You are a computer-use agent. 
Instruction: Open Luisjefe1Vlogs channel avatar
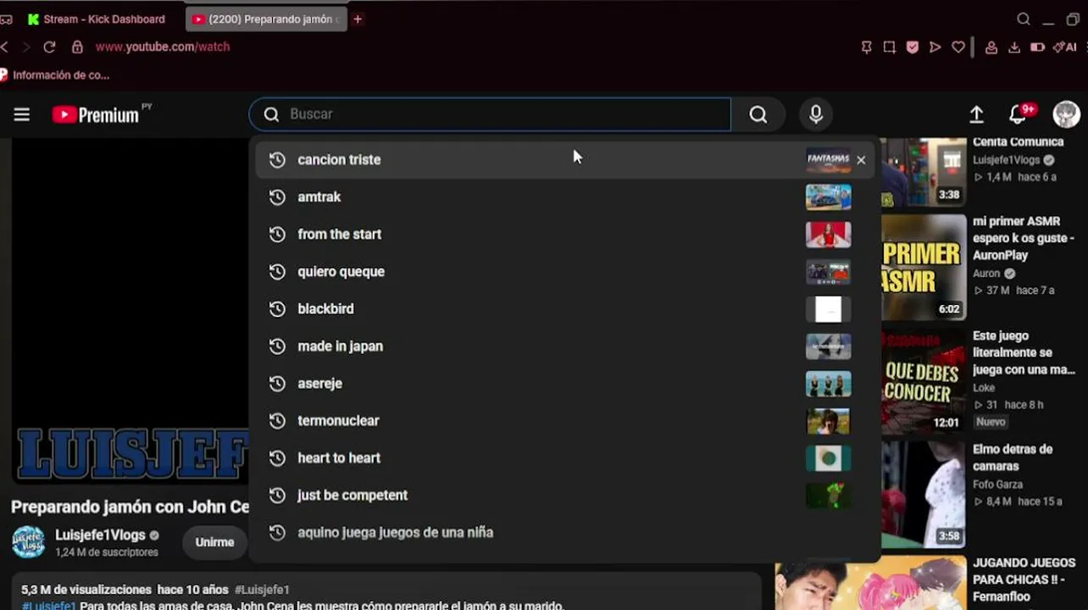(x=29, y=542)
